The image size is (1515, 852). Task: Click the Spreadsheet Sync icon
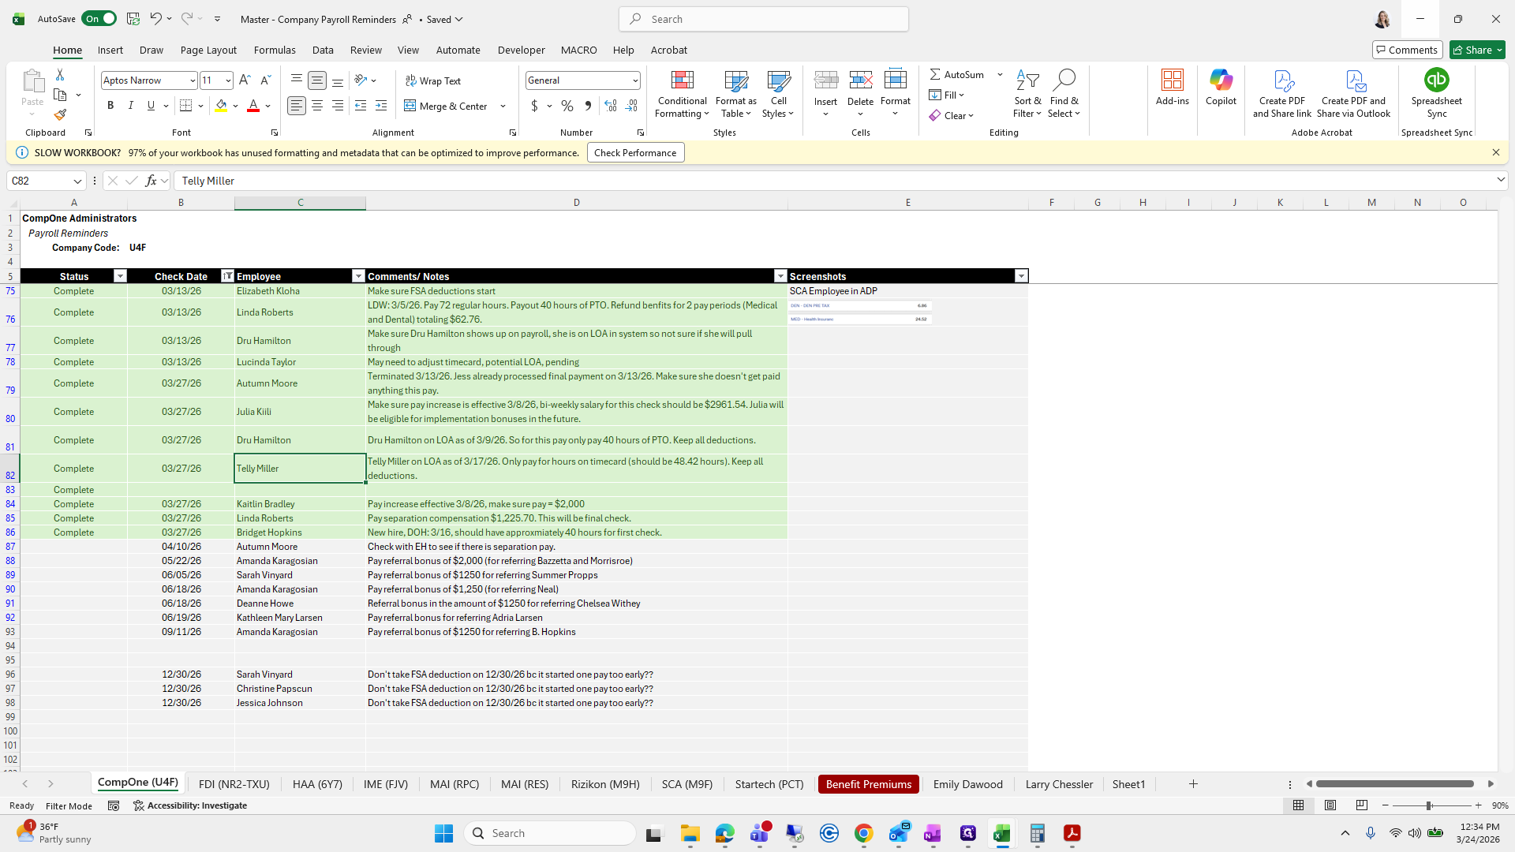pos(1436,80)
